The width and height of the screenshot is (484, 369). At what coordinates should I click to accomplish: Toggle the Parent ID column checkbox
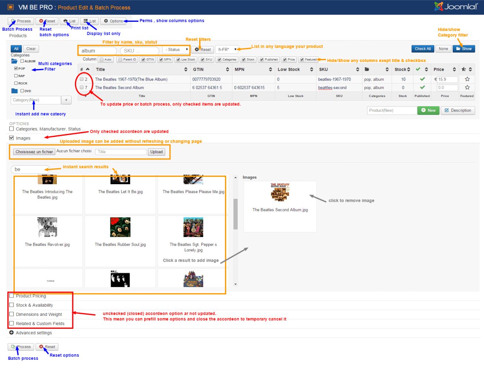click(x=120, y=59)
